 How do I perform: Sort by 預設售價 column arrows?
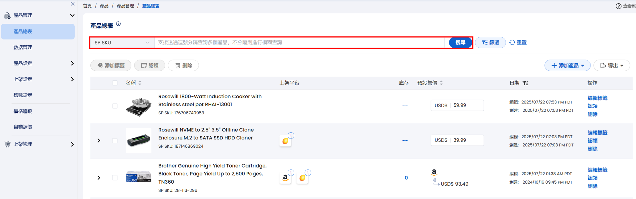pos(441,83)
